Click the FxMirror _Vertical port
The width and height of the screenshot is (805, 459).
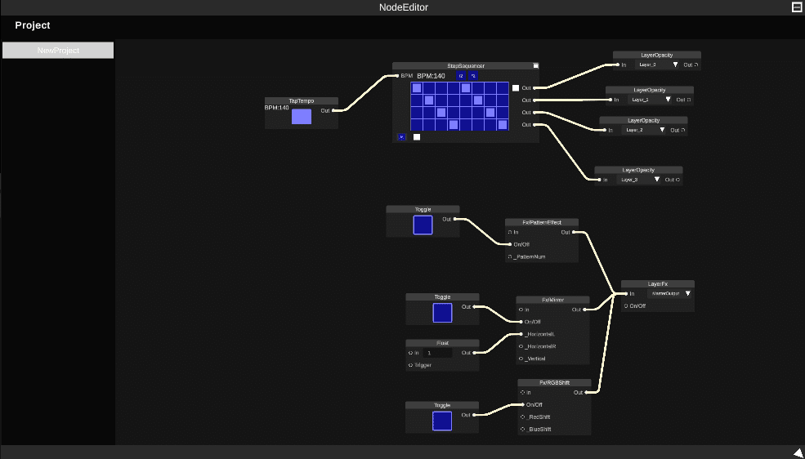521,359
